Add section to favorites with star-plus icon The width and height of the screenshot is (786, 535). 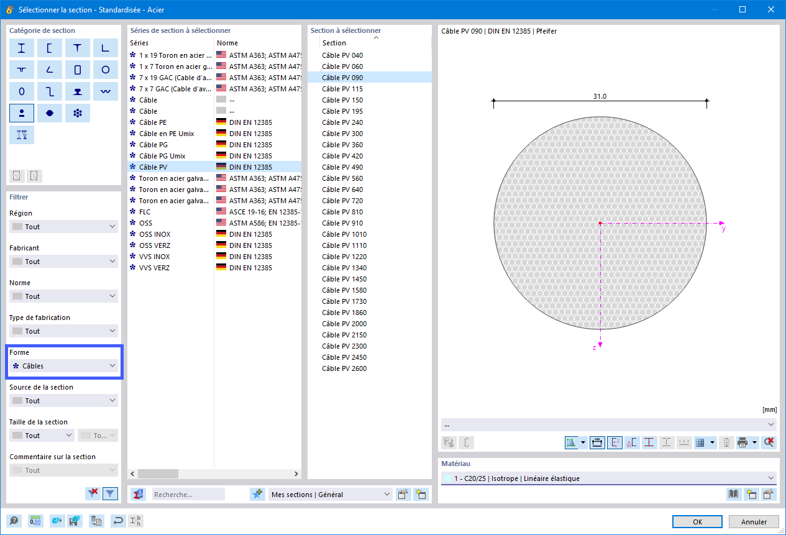[x=257, y=494]
